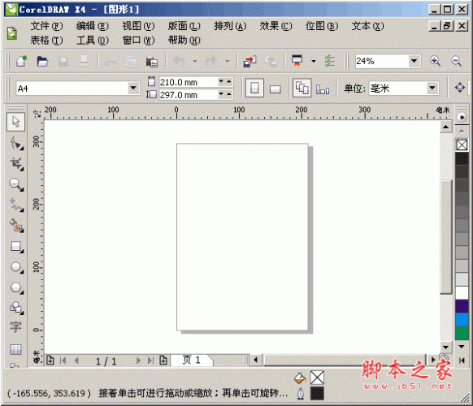
Task: Open the 效果(C) menu
Action: [x=276, y=26]
